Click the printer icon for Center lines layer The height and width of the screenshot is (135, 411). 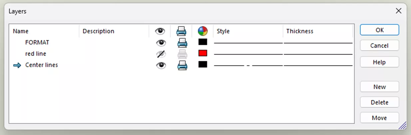point(182,65)
